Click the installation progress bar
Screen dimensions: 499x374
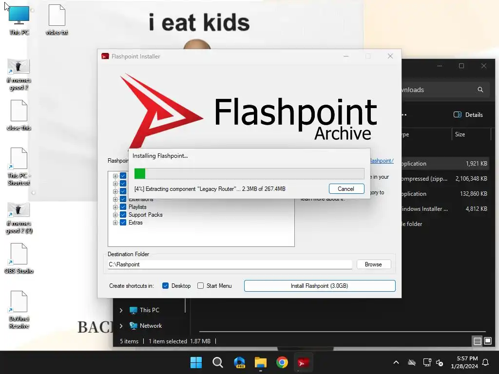click(x=249, y=174)
